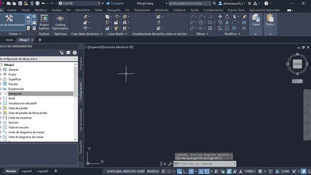Viewport: 311px width, 175px height.
Task: Switch to the Inicio file tab
Action: tap(10, 40)
